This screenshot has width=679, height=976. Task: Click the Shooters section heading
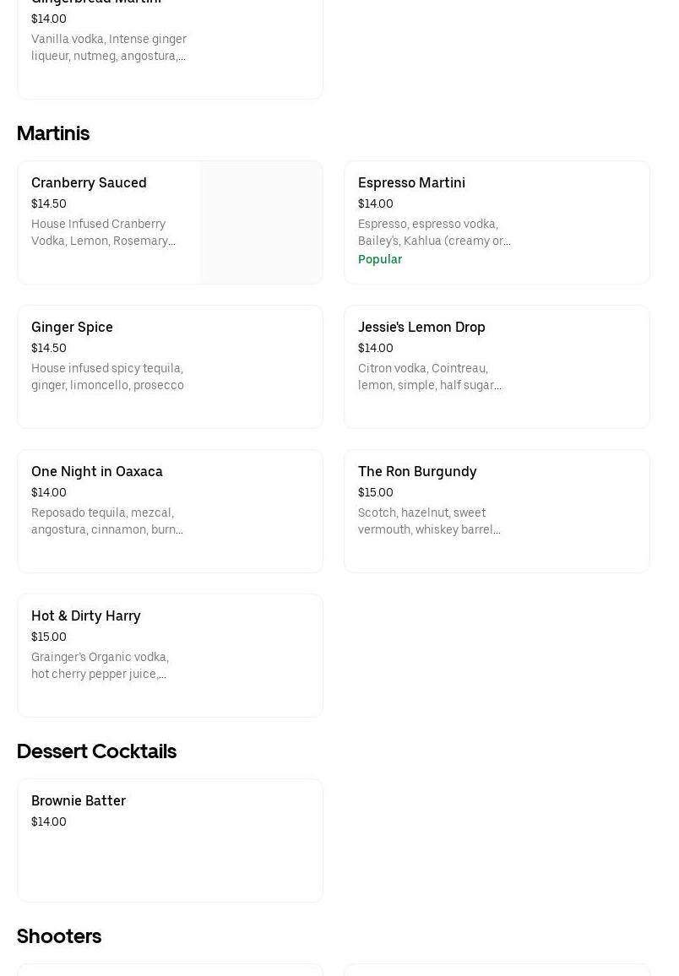click(59, 936)
